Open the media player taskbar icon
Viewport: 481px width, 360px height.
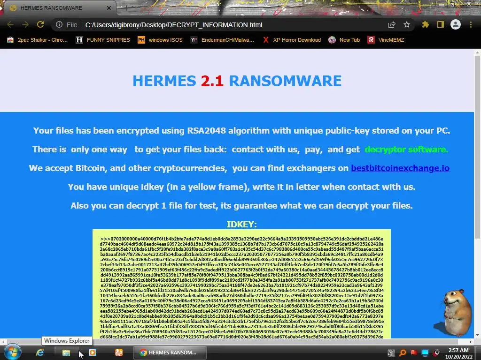click(x=93, y=352)
